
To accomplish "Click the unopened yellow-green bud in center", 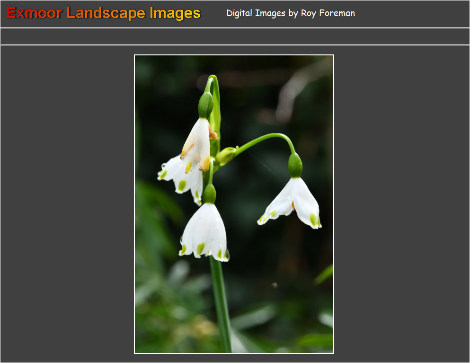I will 226,155.
